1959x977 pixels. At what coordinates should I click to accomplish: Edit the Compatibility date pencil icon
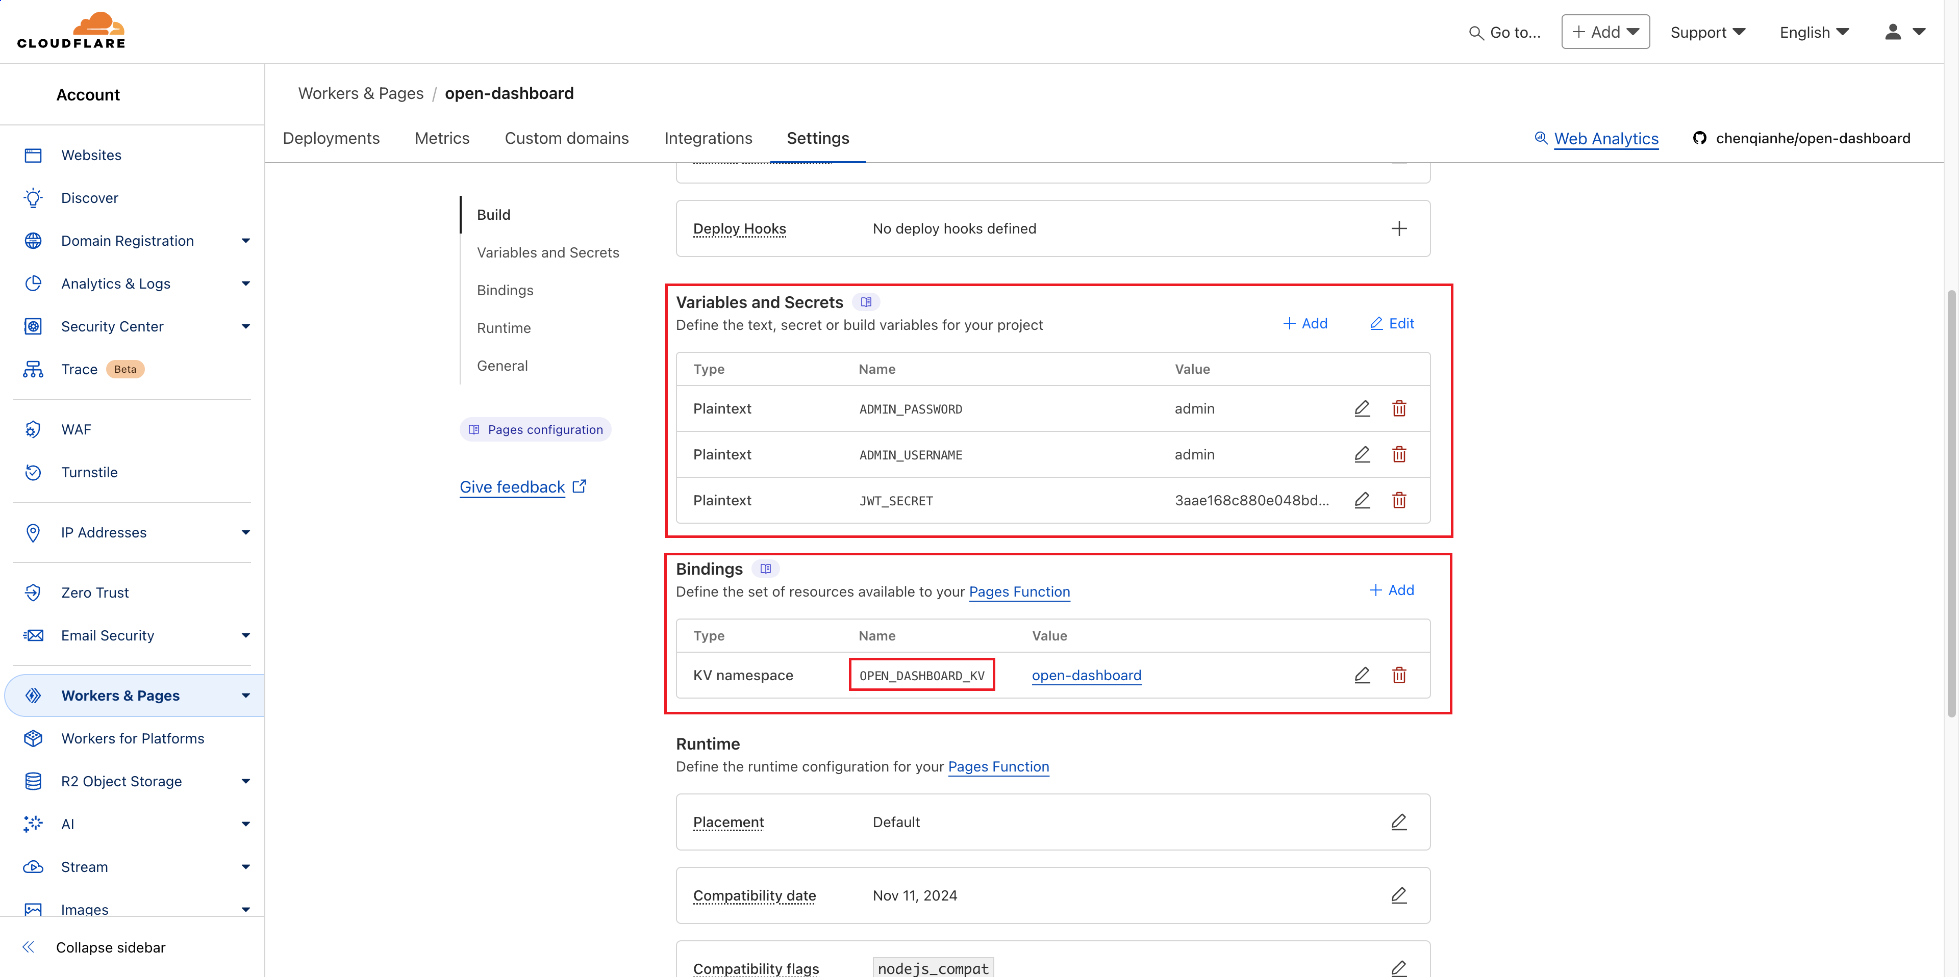coord(1398,895)
